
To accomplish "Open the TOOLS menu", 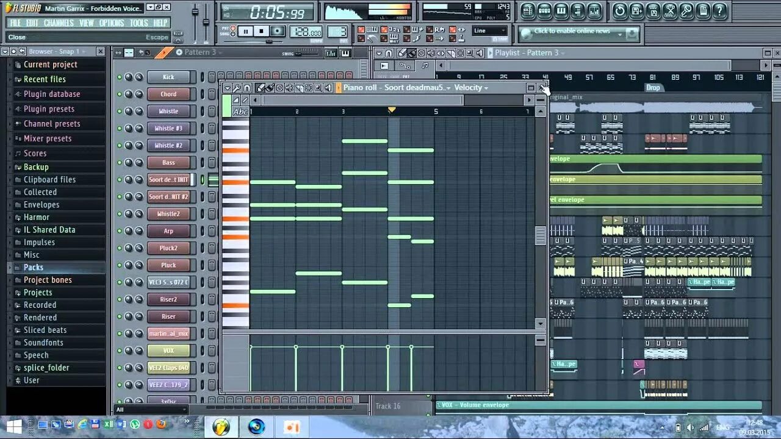I will [139, 23].
